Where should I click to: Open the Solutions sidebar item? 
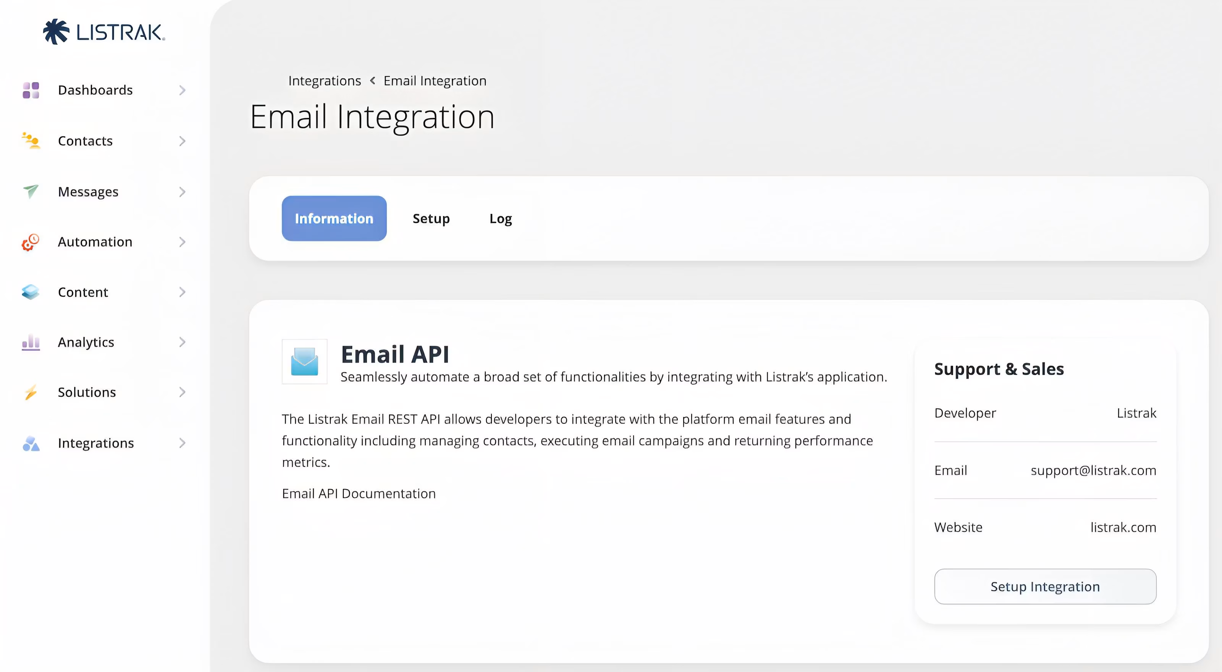coord(104,392)
